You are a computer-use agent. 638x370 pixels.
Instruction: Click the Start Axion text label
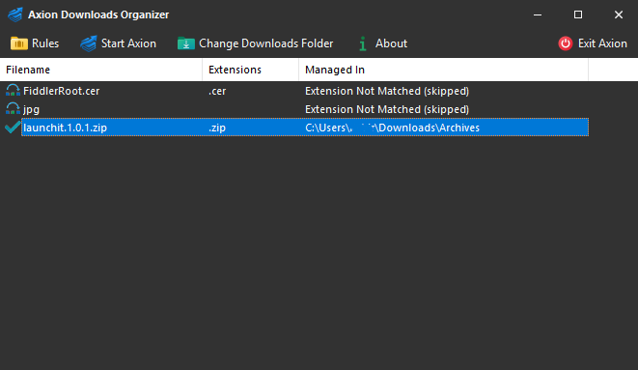tap(128, 43)
